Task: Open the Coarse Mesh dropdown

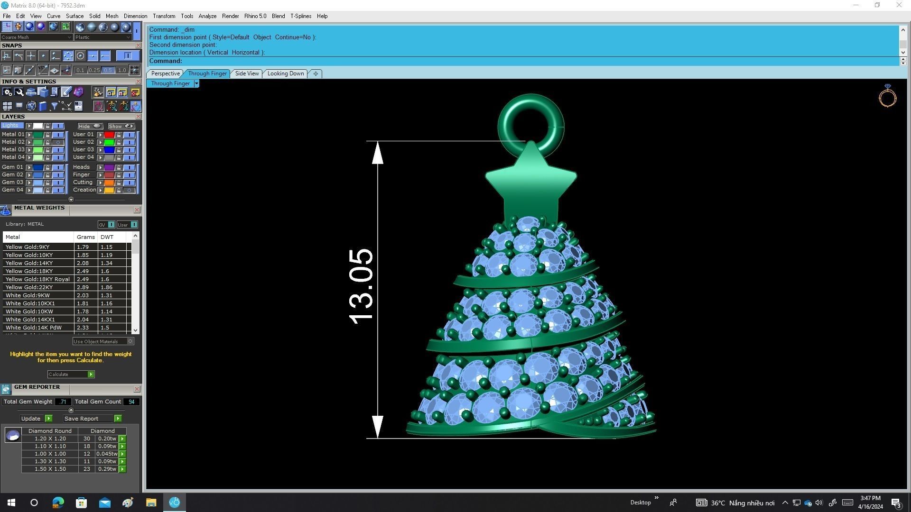Action: (37, 37)
